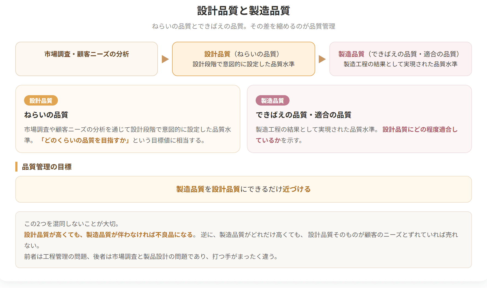The image size is (487, 288).
Task: Click the pink 製造品質 badge
Action: point(272,101)
